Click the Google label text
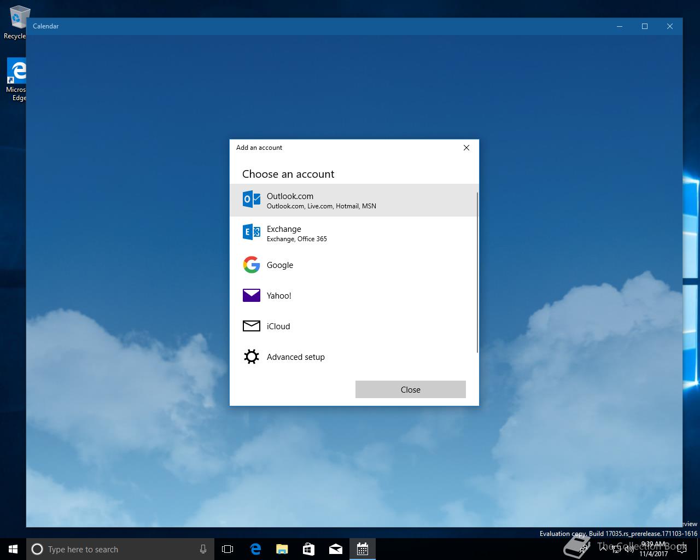This screenshot has height=560, width=700. (x=280, y=265)
